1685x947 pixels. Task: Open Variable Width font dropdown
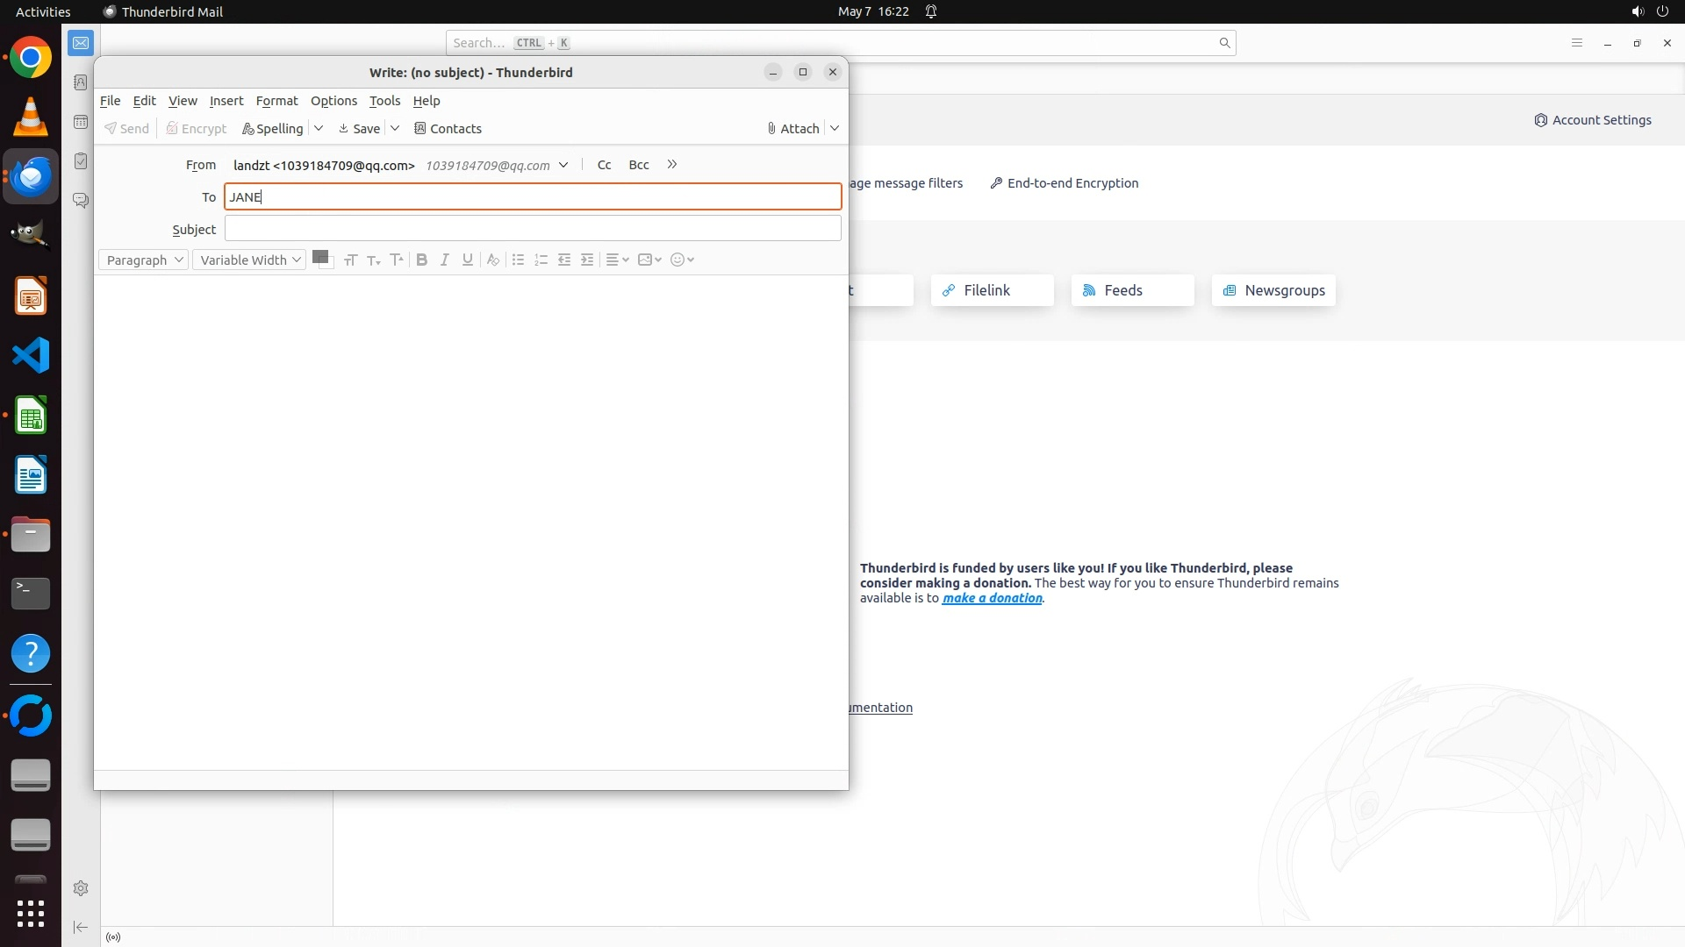click(x=250, y=260)
